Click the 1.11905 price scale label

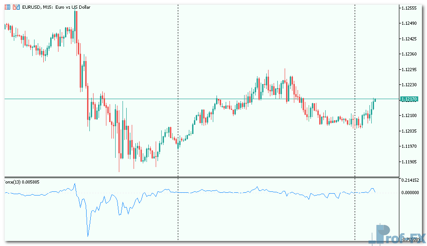pos(409,162)
